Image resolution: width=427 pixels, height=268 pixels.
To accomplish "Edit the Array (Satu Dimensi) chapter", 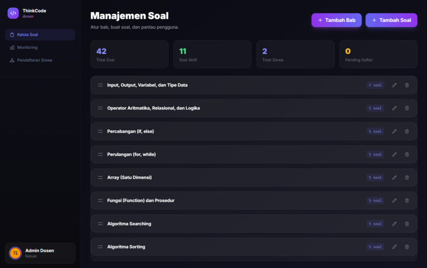I will coord(394,177).
